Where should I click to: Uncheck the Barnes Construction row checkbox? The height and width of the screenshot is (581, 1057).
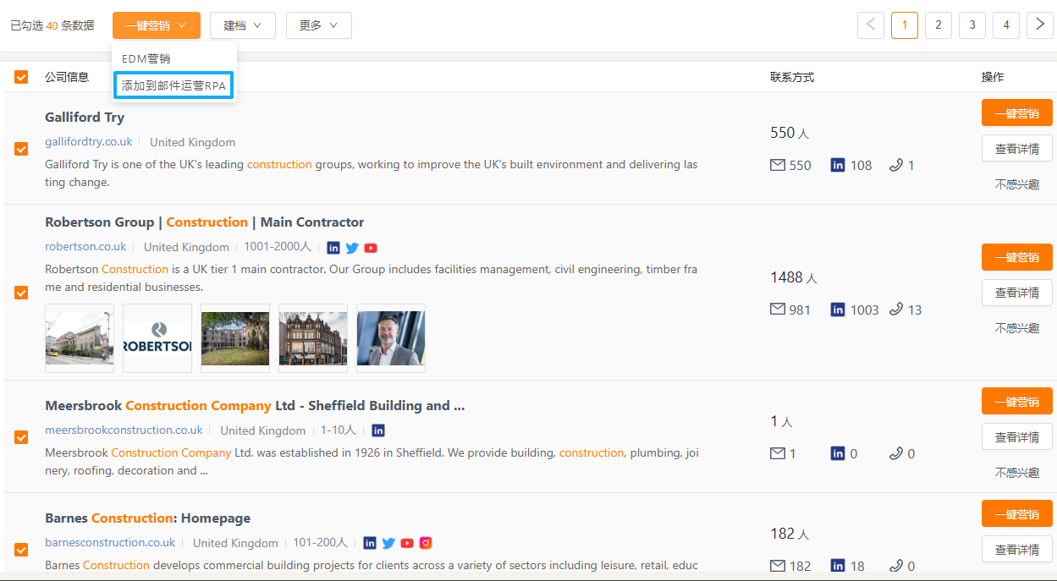point(21,550)
